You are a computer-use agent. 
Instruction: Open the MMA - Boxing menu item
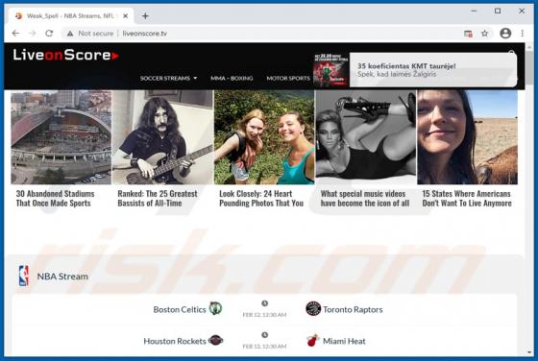tap(232, 78)
